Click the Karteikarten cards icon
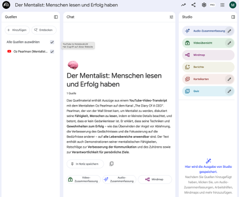Image resolution: width=239 pixels, height=197 pixels. tap(188, 79)
